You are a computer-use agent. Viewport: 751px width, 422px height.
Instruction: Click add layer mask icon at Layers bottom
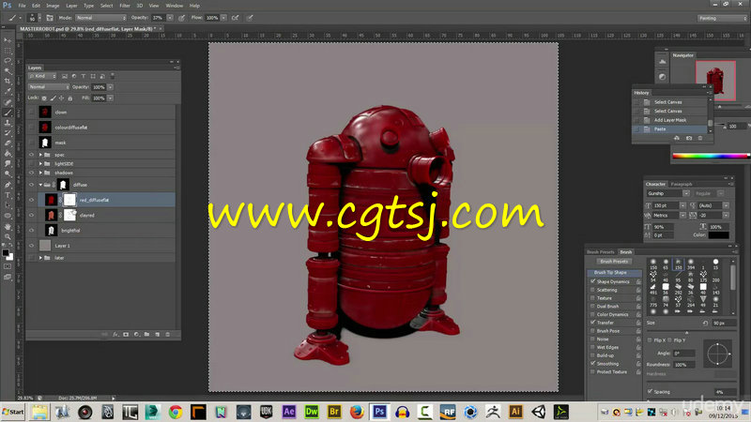point(126,335)
